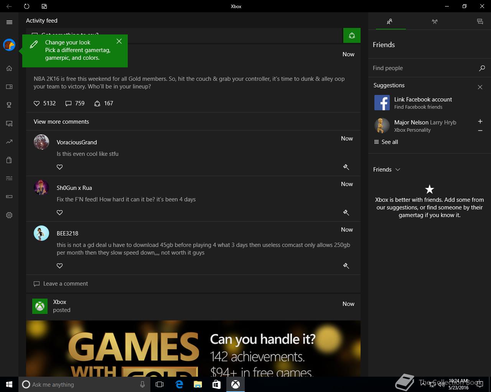The width and height of the screenshot is (491, 392).
Task: Switch to the Parties tab
Action: click(435, 21)
